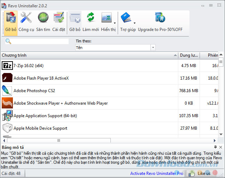Select row Adobe Flash Player 18 ActiveX
225x178 pixels.
click(x=110, y=78)
